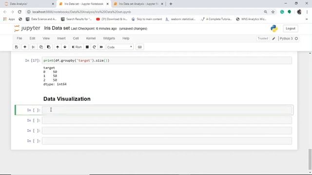
Task: Open the cell type Code dropdown
Action: pos(119,47)
